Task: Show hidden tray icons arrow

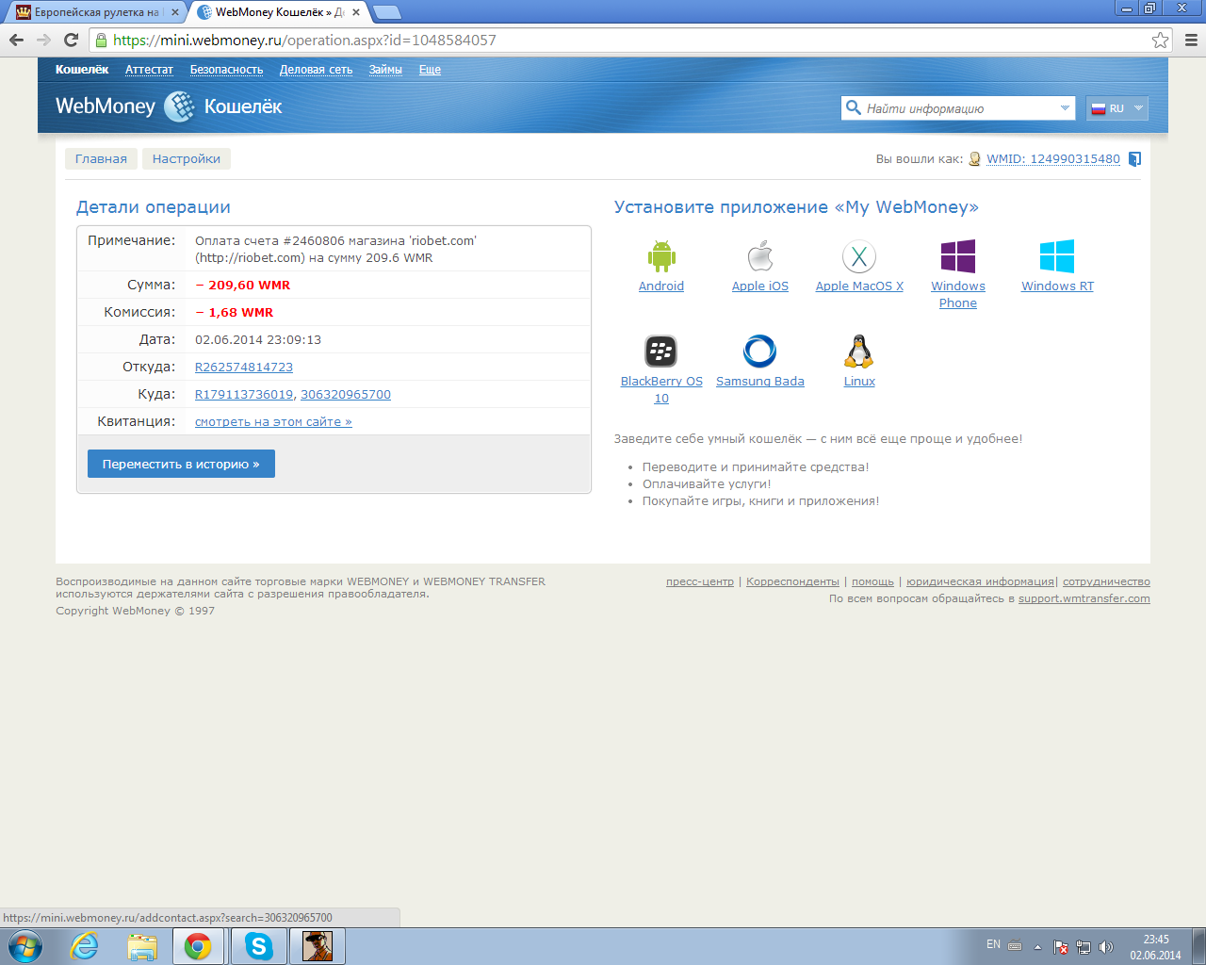Action: [x=1037, y=947]
